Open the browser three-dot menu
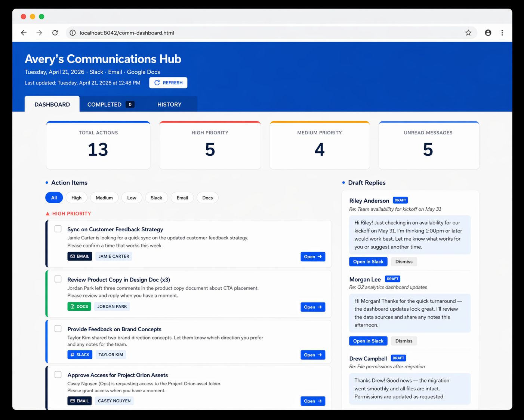 pyautogui.click(x=502, y=33)
